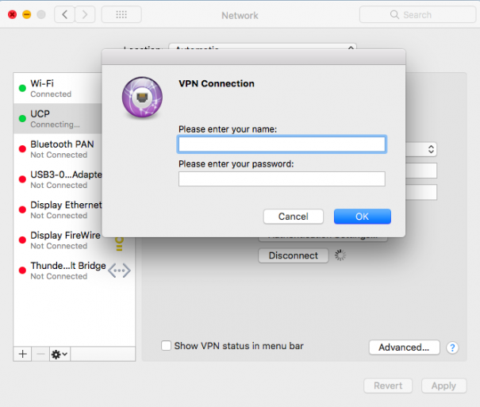Image resolution: width=480 pixels, height=407 pixels.
Task: Click the red status dot beside Bluetooth PAN
Action: [22, 149]
